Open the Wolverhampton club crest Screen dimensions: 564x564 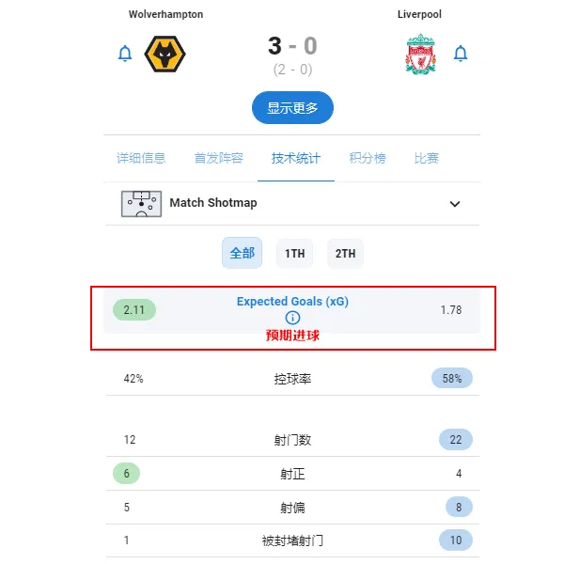point(164,54)
